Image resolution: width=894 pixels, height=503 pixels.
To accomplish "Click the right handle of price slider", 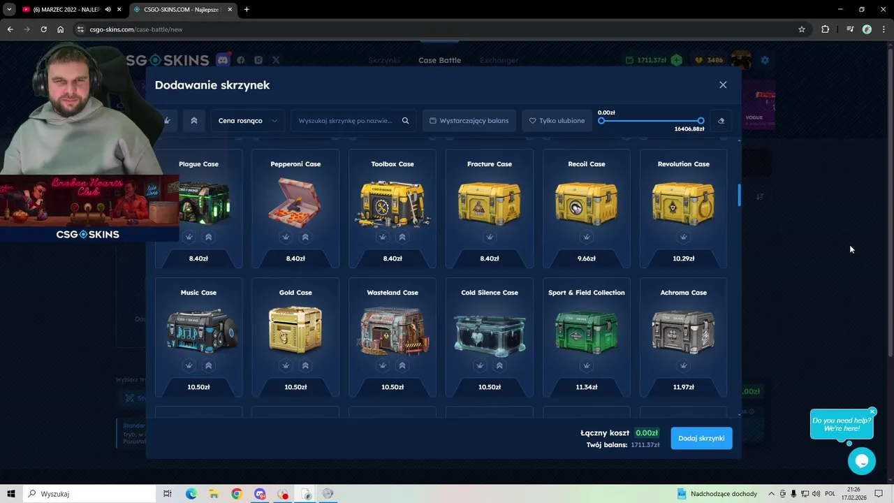I will pos(701,121).
